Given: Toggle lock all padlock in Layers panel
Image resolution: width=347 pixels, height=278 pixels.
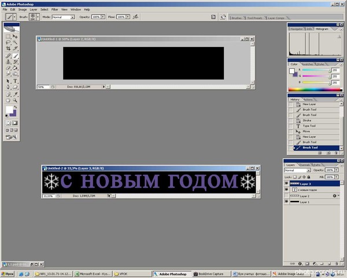Looking at the screenshot, I should coord(309,177).
